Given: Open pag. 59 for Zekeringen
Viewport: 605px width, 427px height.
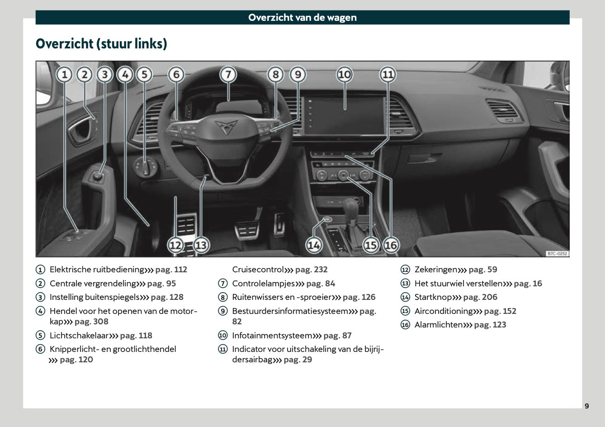Looking at the screenshot, I should tap(483, 270).
